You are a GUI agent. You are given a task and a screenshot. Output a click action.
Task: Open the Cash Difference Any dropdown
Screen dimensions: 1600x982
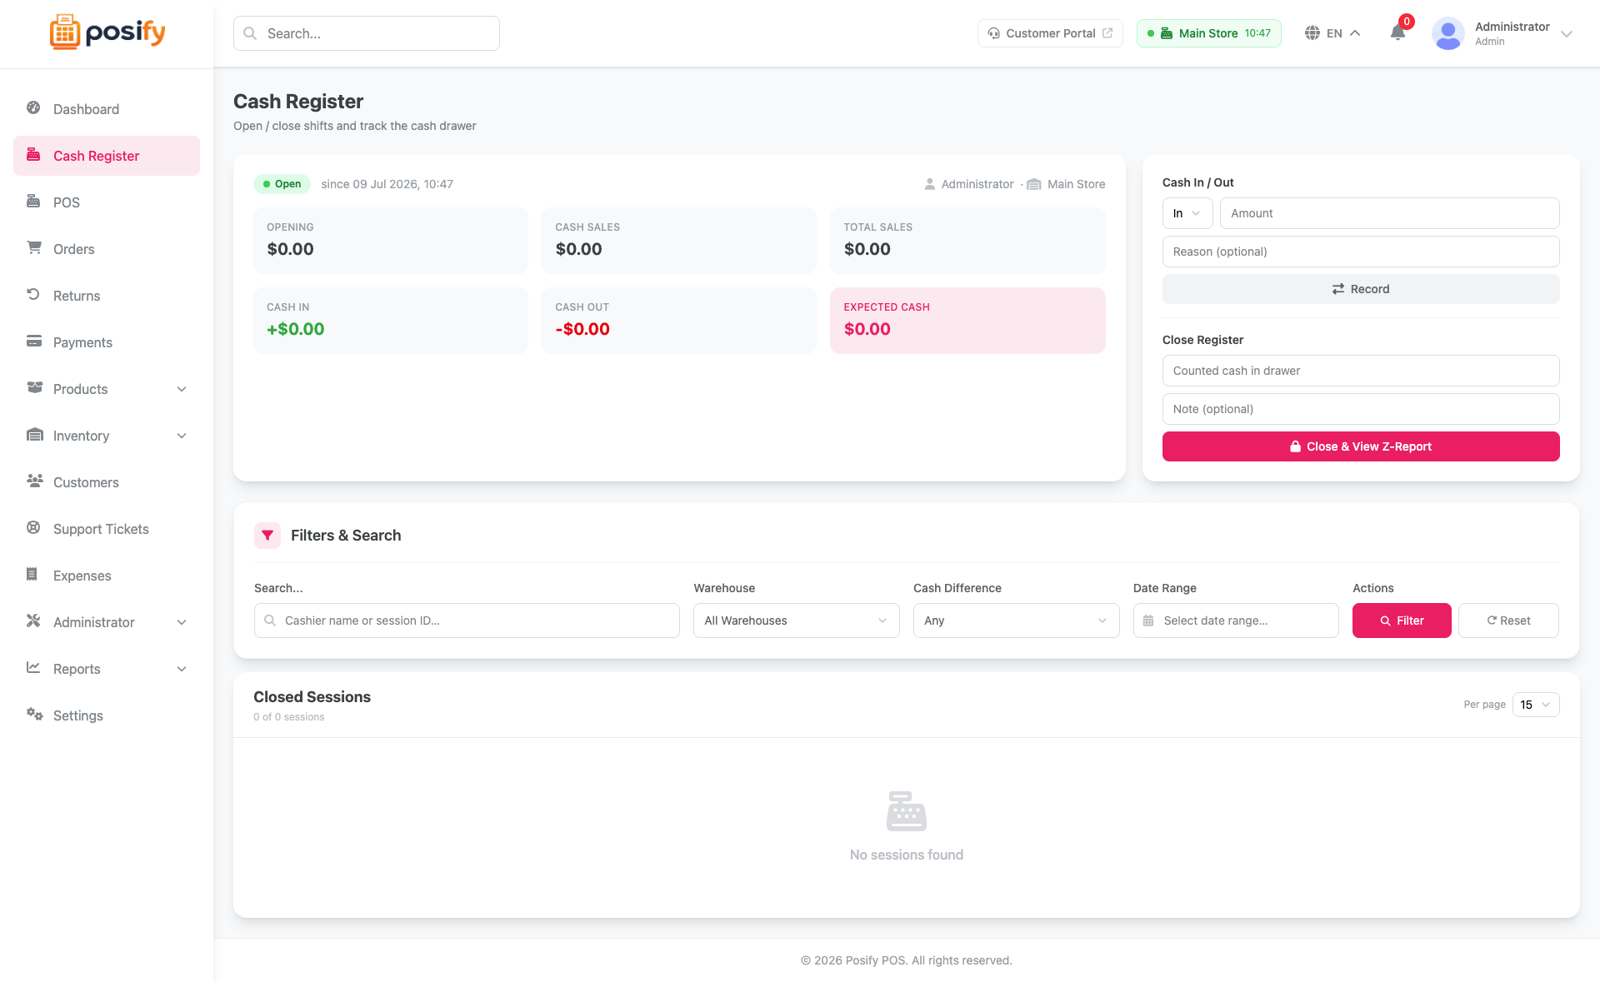(x=1016, y=621)
